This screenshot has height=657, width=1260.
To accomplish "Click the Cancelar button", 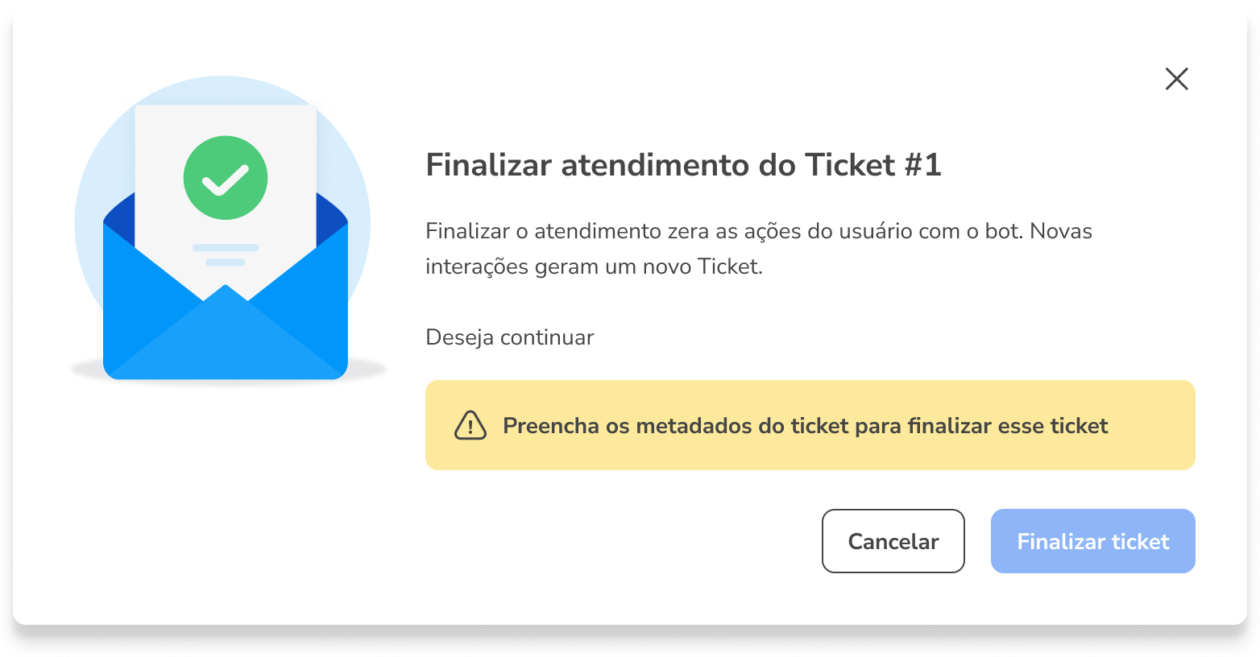I will click(x=893, y=541).
